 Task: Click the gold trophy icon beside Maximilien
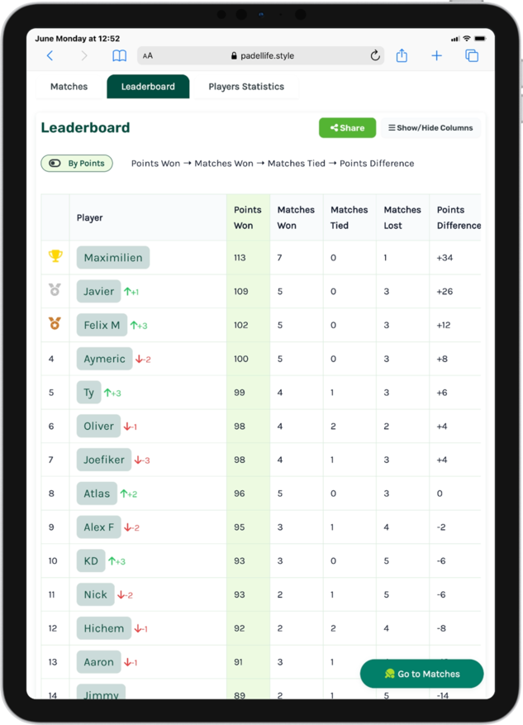55,256
